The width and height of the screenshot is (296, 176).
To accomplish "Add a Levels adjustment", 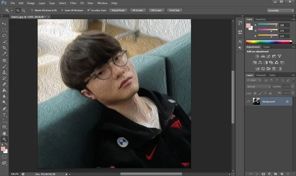I will click(263, 56).
